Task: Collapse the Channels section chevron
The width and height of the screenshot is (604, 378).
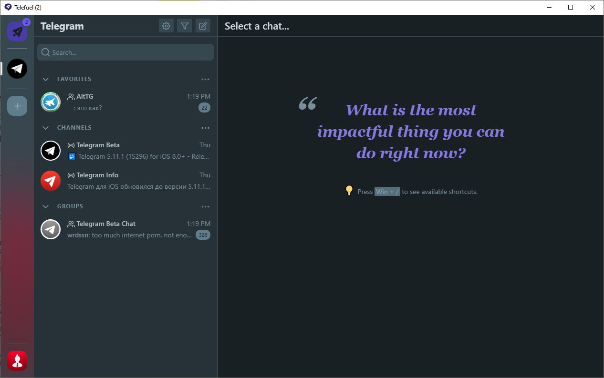Action: point(46,128)
